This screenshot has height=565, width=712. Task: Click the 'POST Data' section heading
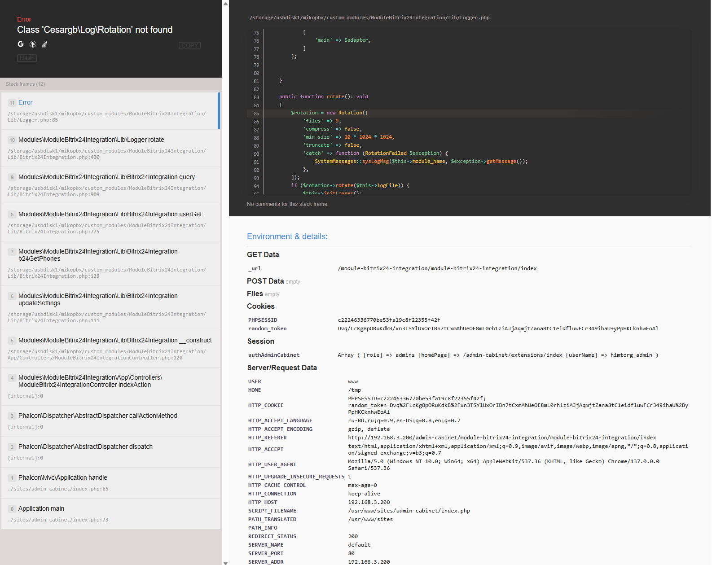pyautogui.click(x=265, y=281)
